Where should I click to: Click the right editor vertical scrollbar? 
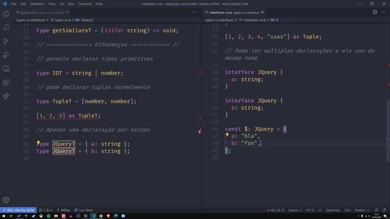pos(388,130)
